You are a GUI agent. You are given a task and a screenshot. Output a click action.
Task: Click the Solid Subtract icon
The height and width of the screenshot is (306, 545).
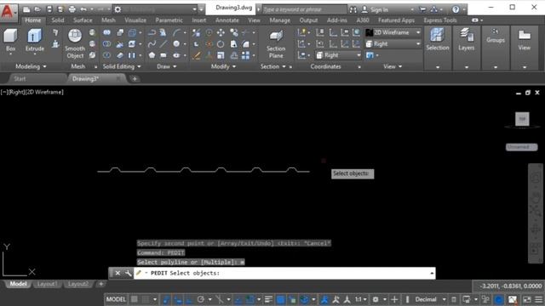(106, 44)
